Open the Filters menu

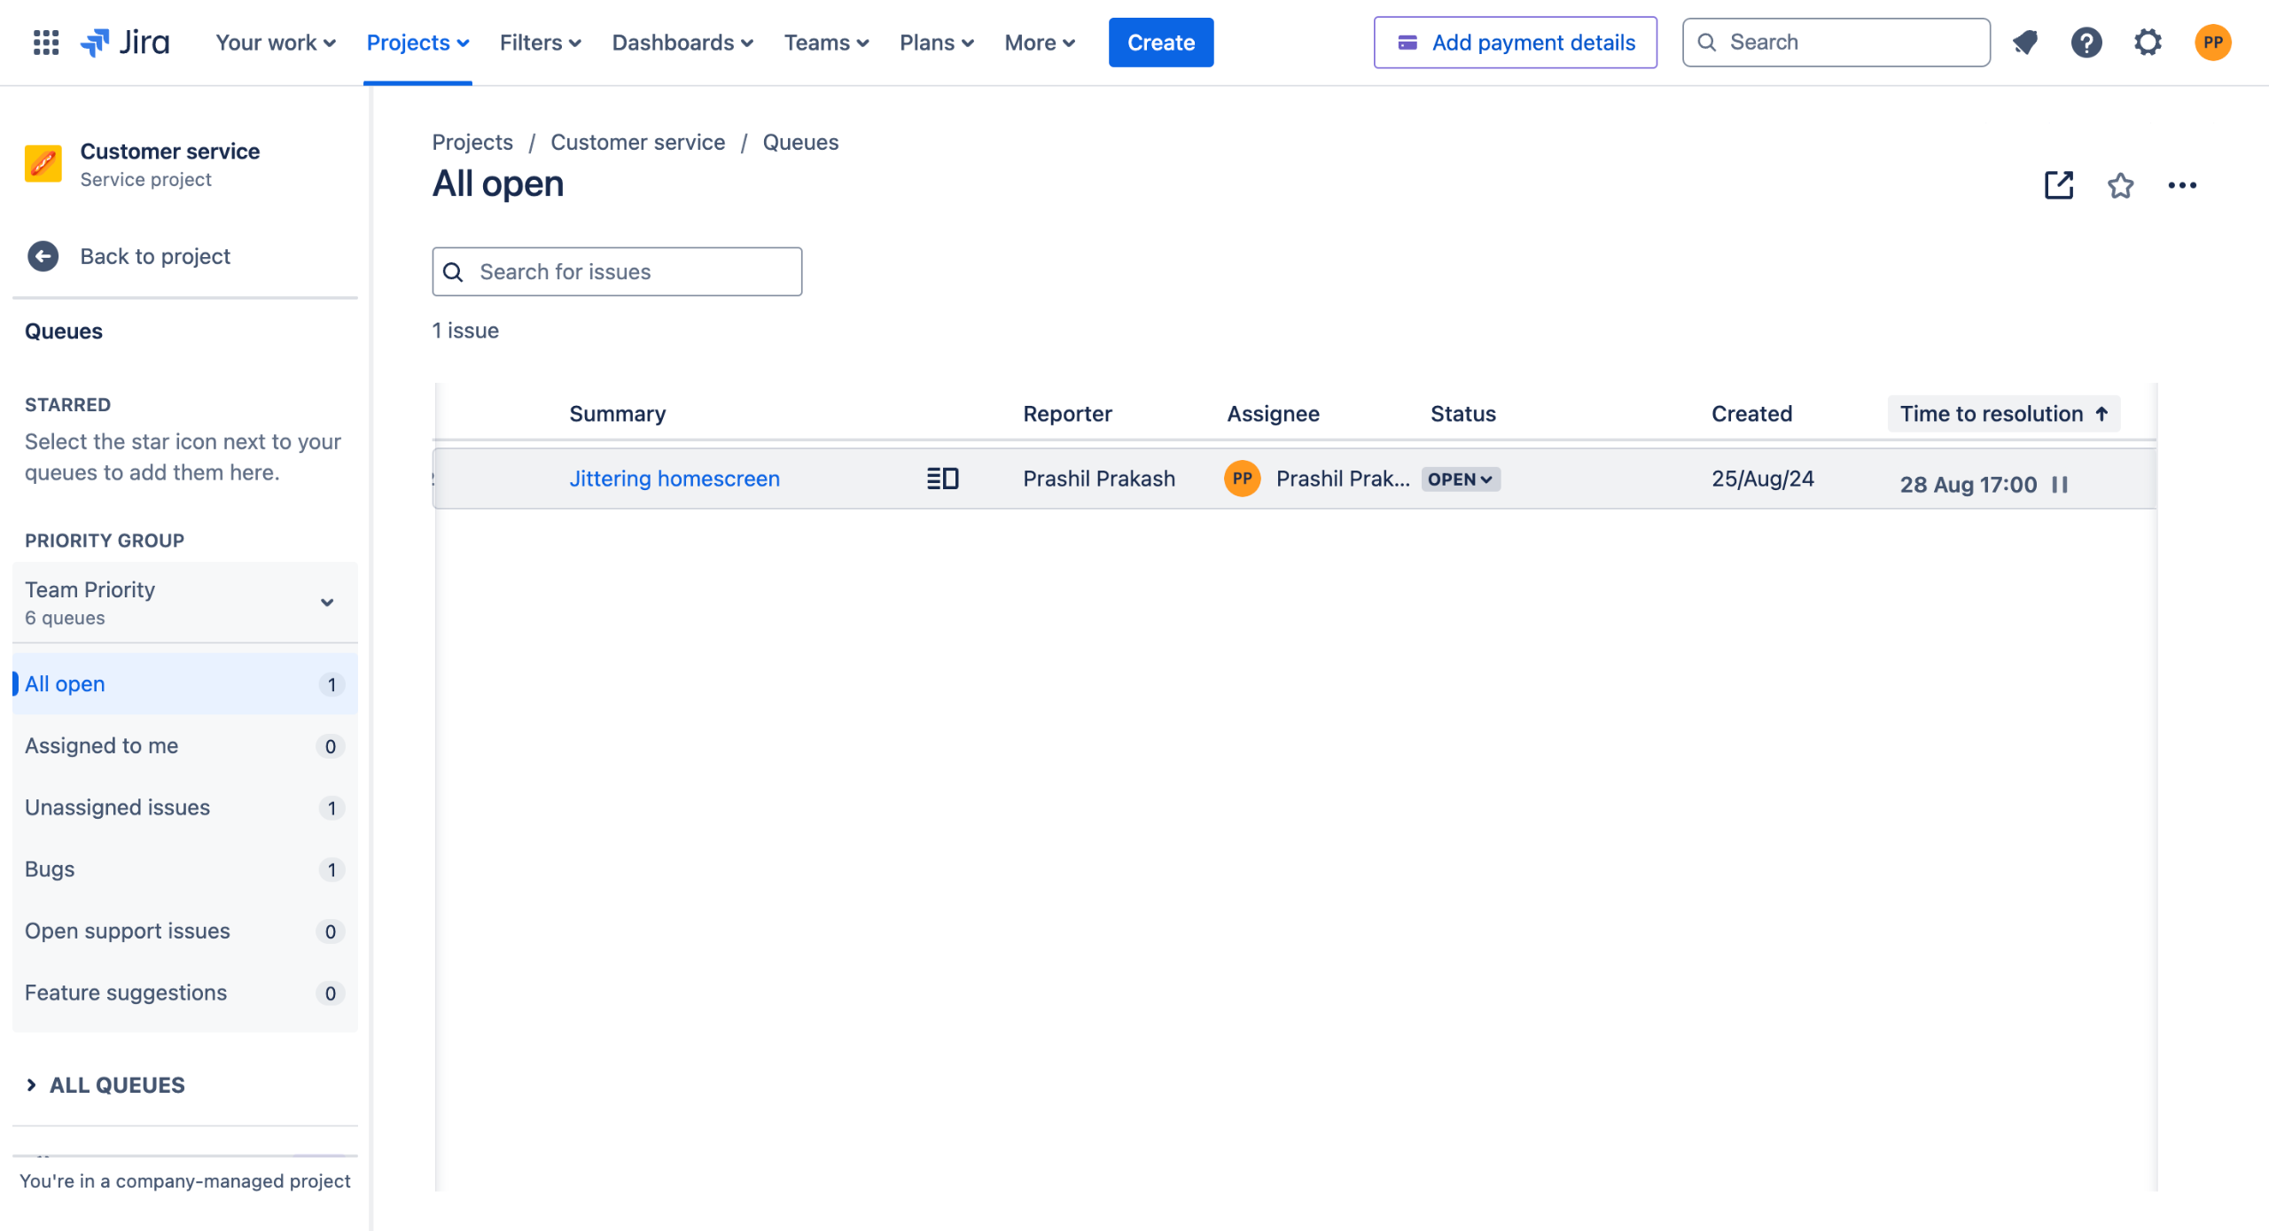point(540,42)
